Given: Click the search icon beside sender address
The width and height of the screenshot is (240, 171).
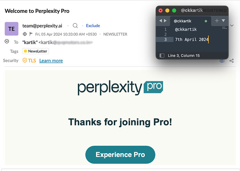Looking at the screenshot, I should tap(75, 26).
